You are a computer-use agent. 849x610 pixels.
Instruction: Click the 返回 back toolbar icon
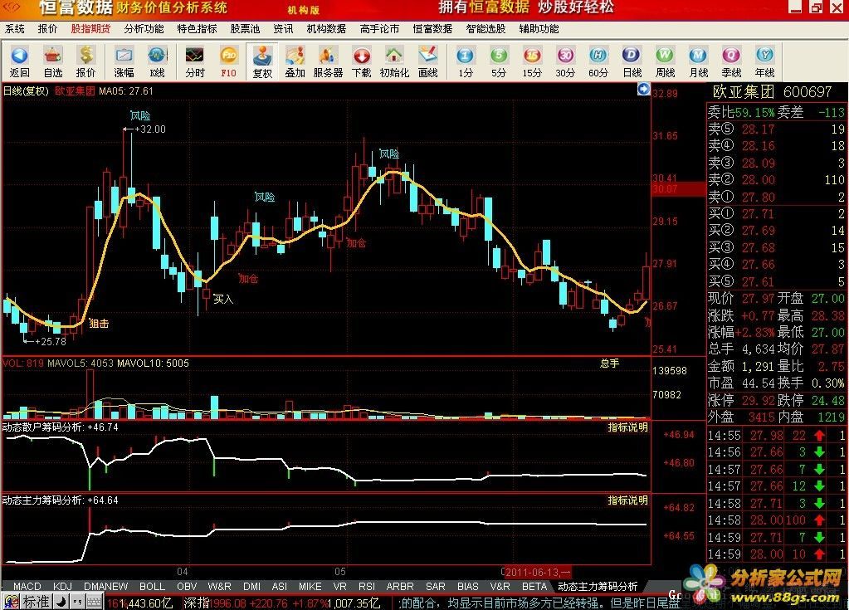pyautogui.click(x=19, y=61)
